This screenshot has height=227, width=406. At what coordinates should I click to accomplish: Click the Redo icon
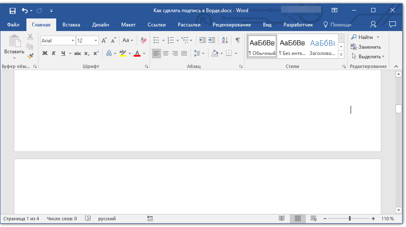(x=39, y=10)
